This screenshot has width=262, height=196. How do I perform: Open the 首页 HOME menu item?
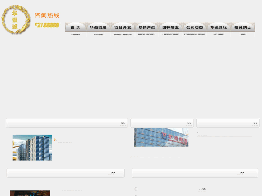coord(76,29)
